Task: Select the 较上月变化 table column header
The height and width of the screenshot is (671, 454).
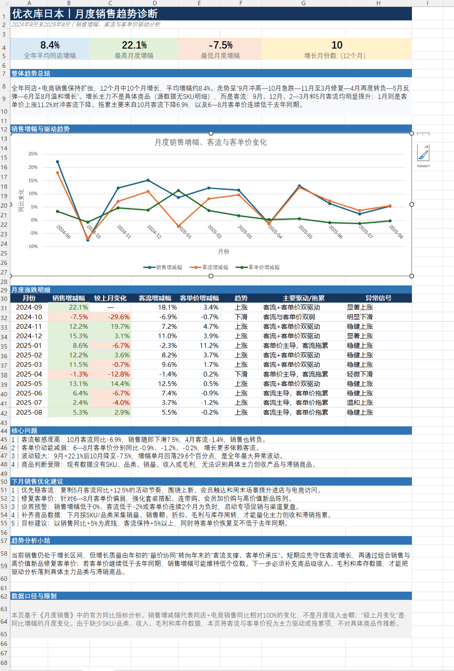Action: click(111, 298)
